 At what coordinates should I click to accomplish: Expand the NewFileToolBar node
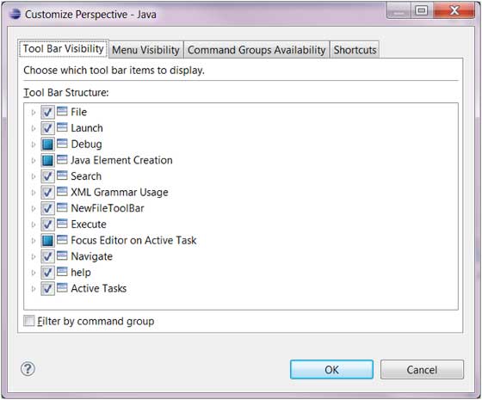34,208
